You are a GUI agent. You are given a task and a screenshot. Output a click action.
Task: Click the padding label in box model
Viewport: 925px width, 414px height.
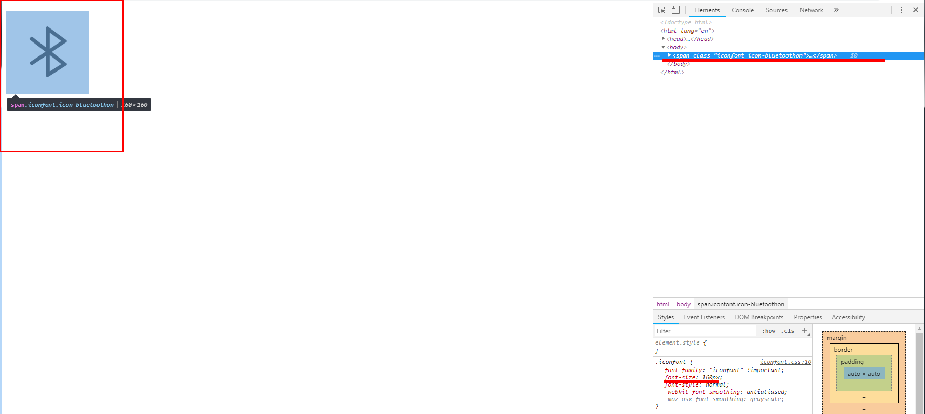pyautogui.click(x=852, y=362)
